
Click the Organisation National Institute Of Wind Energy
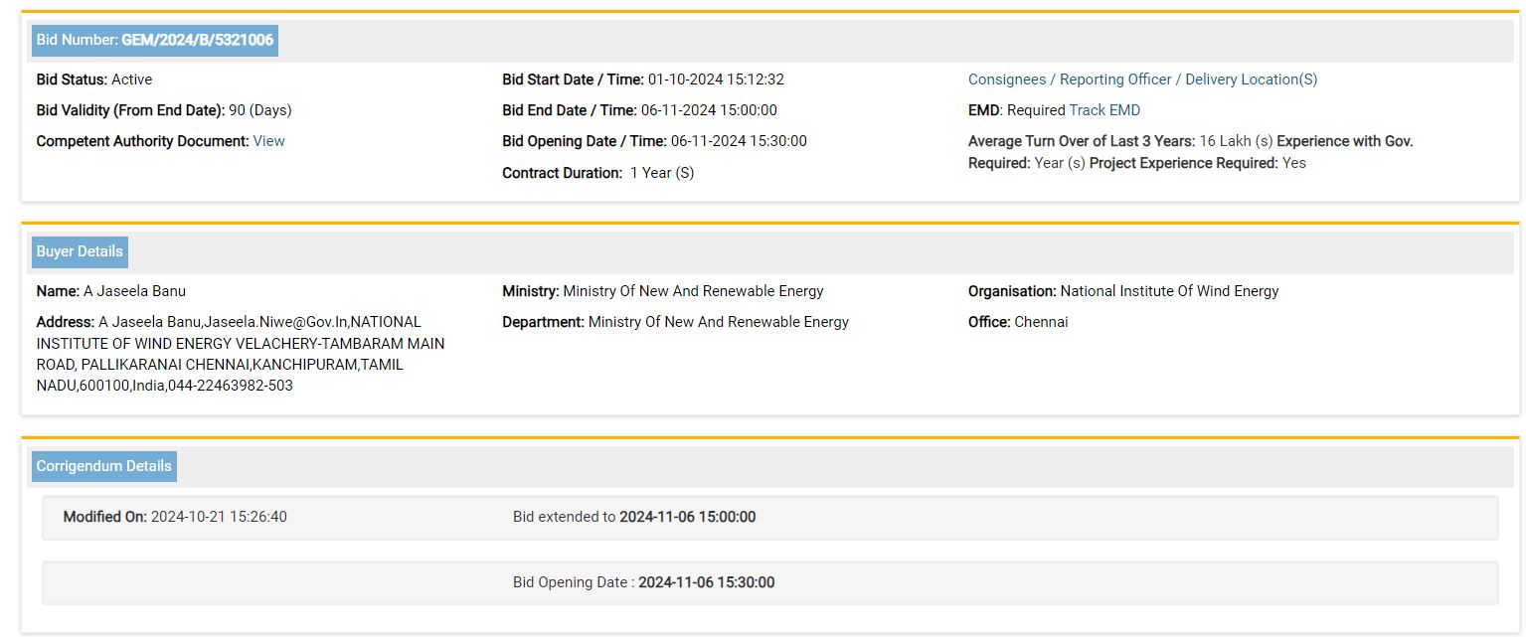pos(1123,291)
